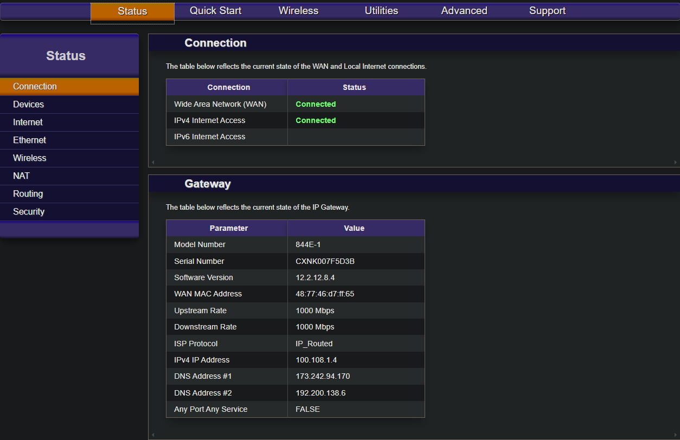This screenshot has width=680, height=440.
Task: Switch to Wireless in the top navigation bar
Action: coord(298,11)
